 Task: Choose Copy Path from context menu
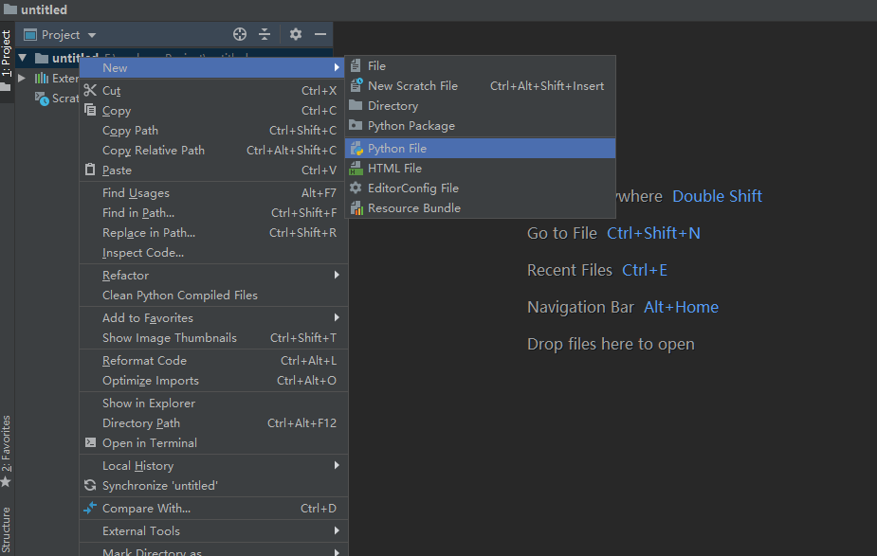coord(213,130)
